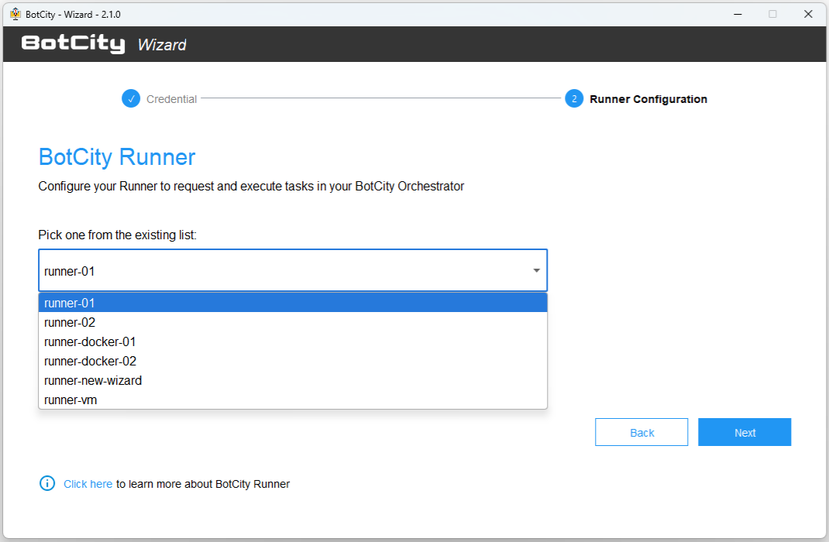Collapse the runner dropdown arrow

click(x=536, y=270)
